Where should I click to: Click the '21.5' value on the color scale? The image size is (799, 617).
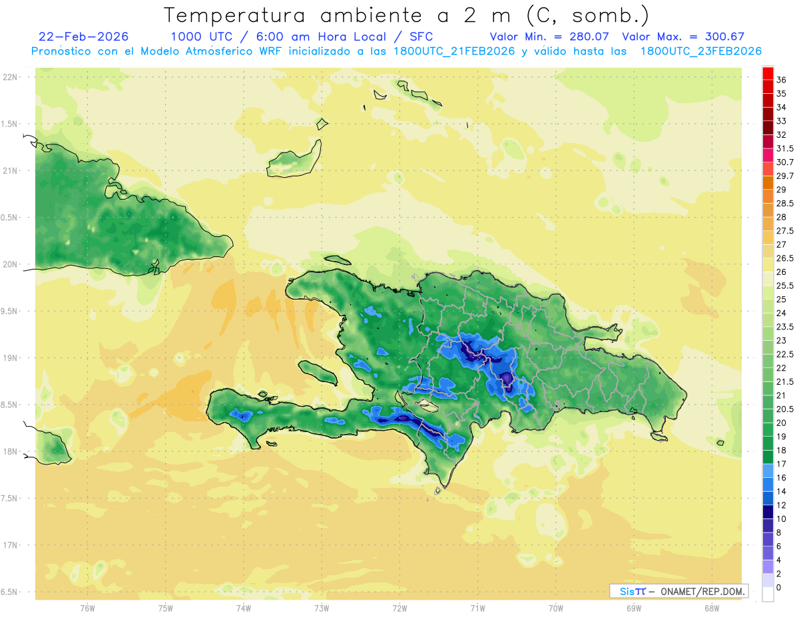[x=785, y=382]
